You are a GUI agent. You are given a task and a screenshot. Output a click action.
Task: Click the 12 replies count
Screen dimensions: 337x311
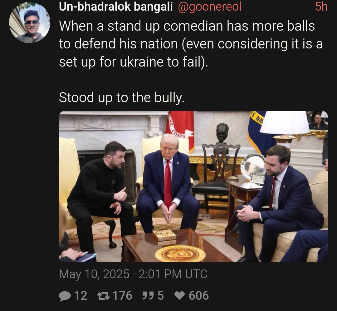click(x=81, y=295)
